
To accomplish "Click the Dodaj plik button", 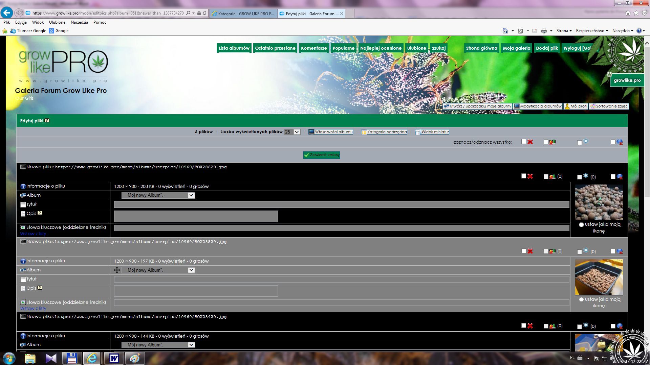I will (x=547, y=48).
